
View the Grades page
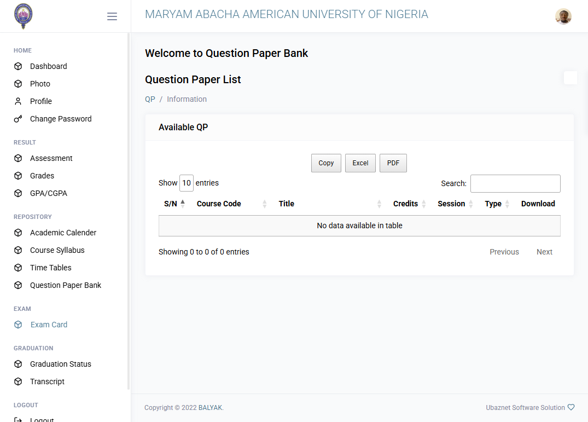tap(42, 176)
